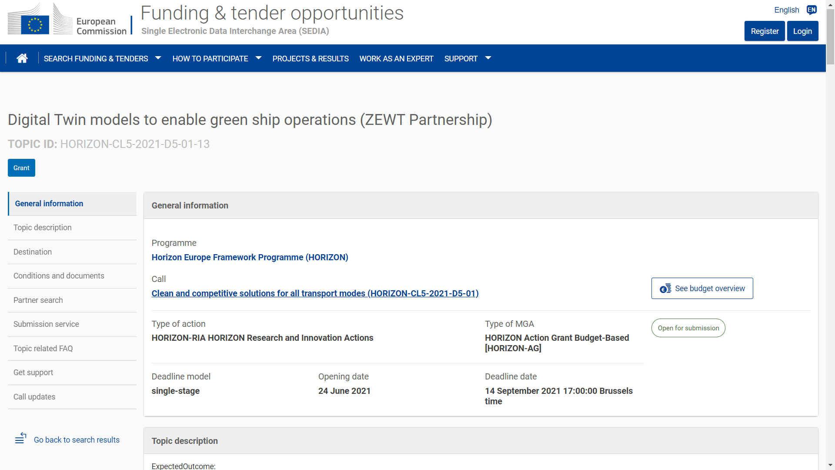
Task: Click the Register button
Action: pyautogui.click(x=765, y=31)
